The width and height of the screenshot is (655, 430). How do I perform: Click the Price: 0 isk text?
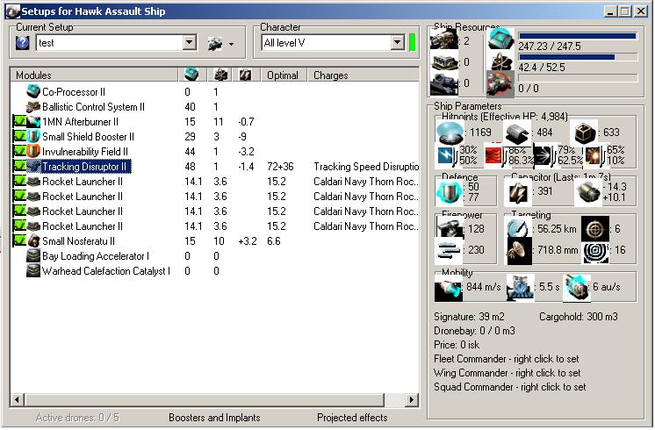(457, 345)
